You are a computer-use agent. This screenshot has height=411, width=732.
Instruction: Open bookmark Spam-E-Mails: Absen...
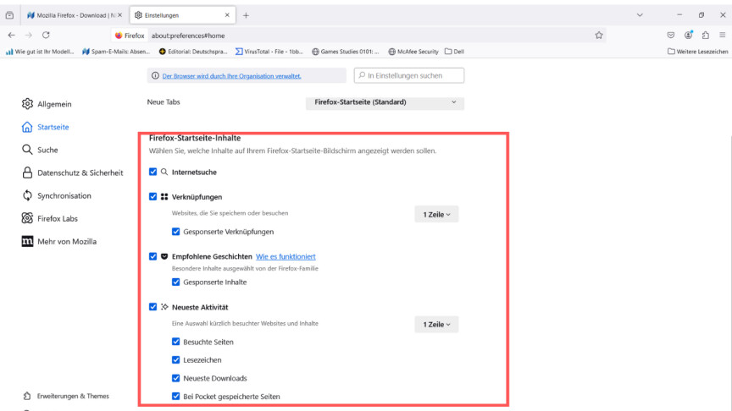[116, 52]
